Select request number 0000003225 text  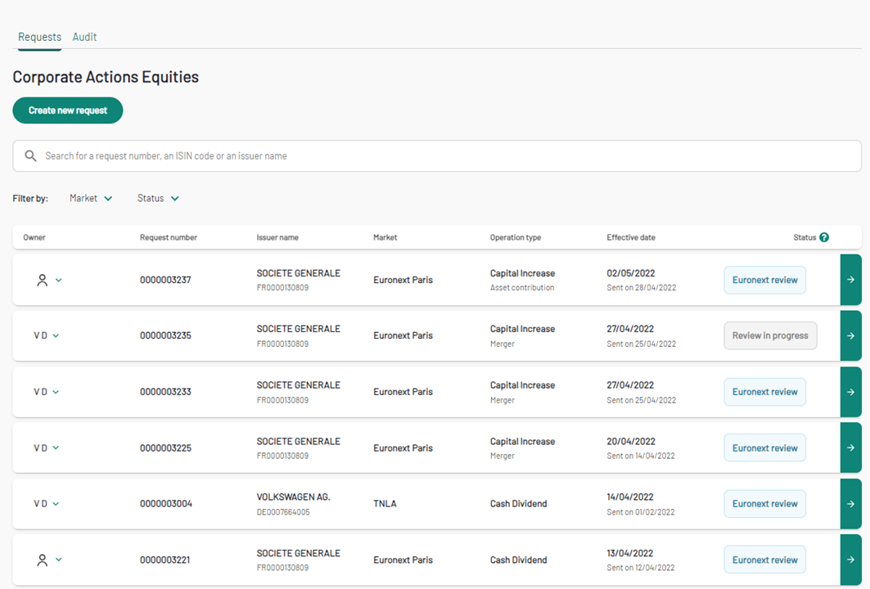(x=165, y=448)
